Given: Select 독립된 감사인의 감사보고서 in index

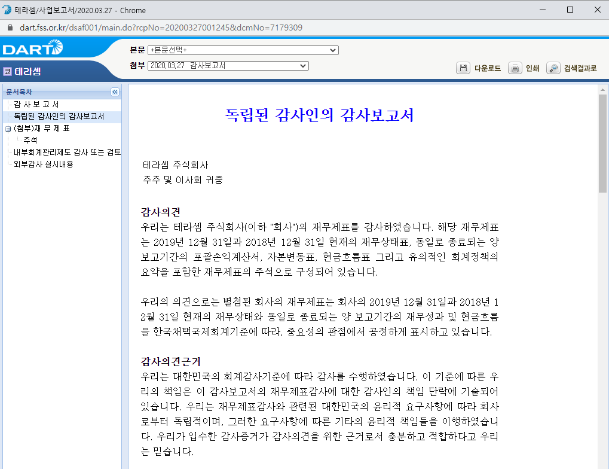Looking at the screenshot, I should point(59,116).
